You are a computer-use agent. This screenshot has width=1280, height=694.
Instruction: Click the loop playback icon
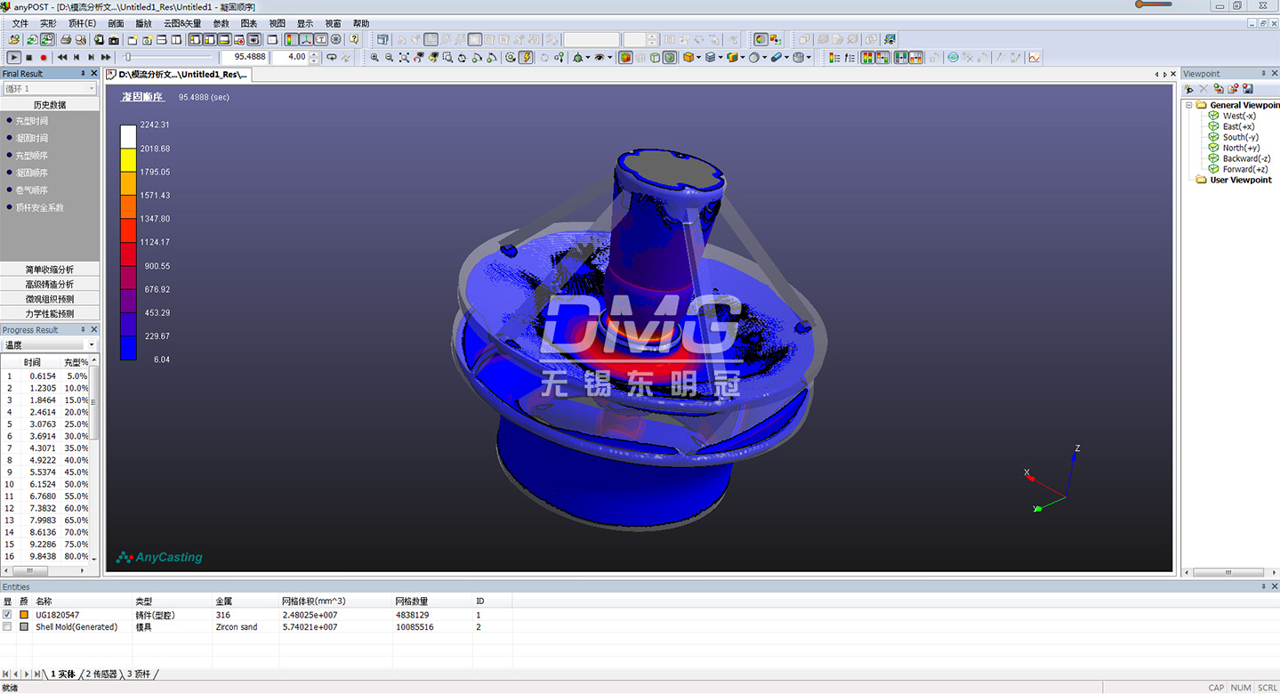(331, 57)
